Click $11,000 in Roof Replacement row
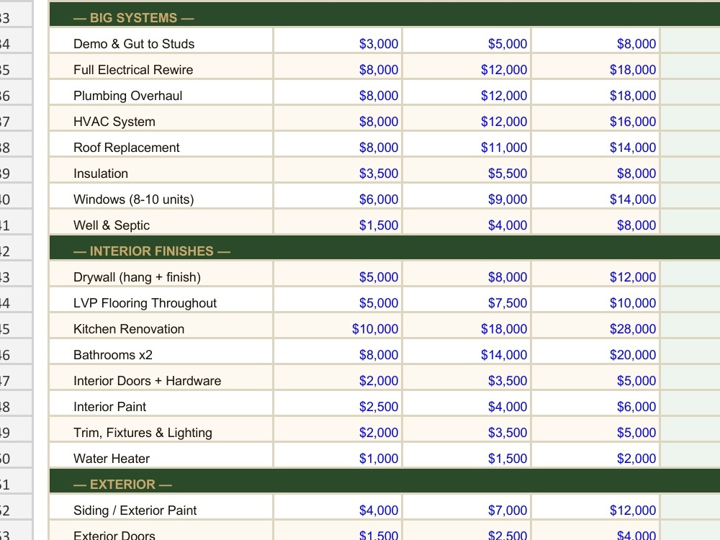This screenshot has height=540, width=720. coord(467,144)
